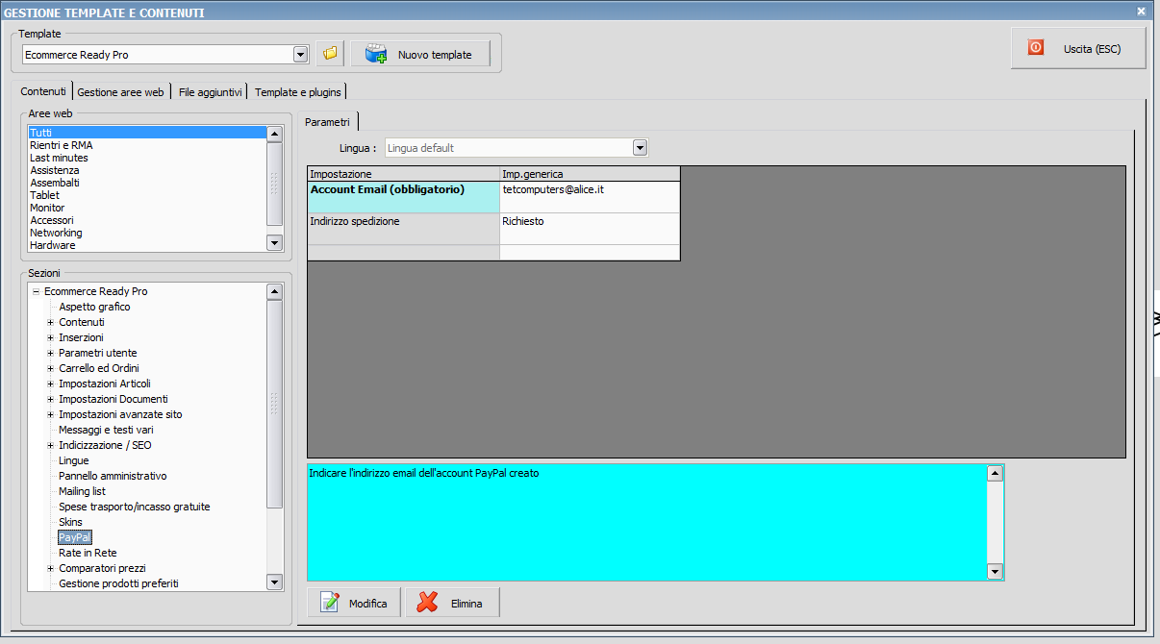Click Aree web list scroll down arrow

(x=274, y=244)
